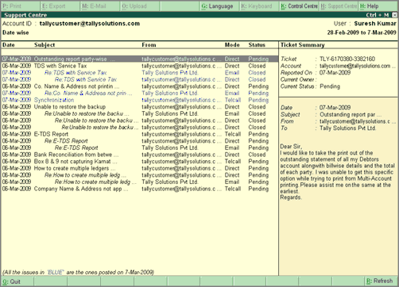Screen dimensions: 399x287
Task: Click the To field Tally Solutions Pvt Ltd.
Action: 347,128
